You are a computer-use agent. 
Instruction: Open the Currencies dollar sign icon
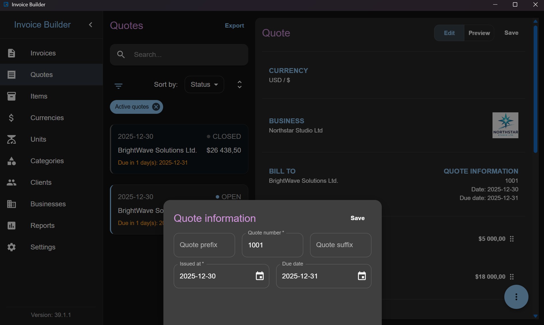[x=12, y=118]
